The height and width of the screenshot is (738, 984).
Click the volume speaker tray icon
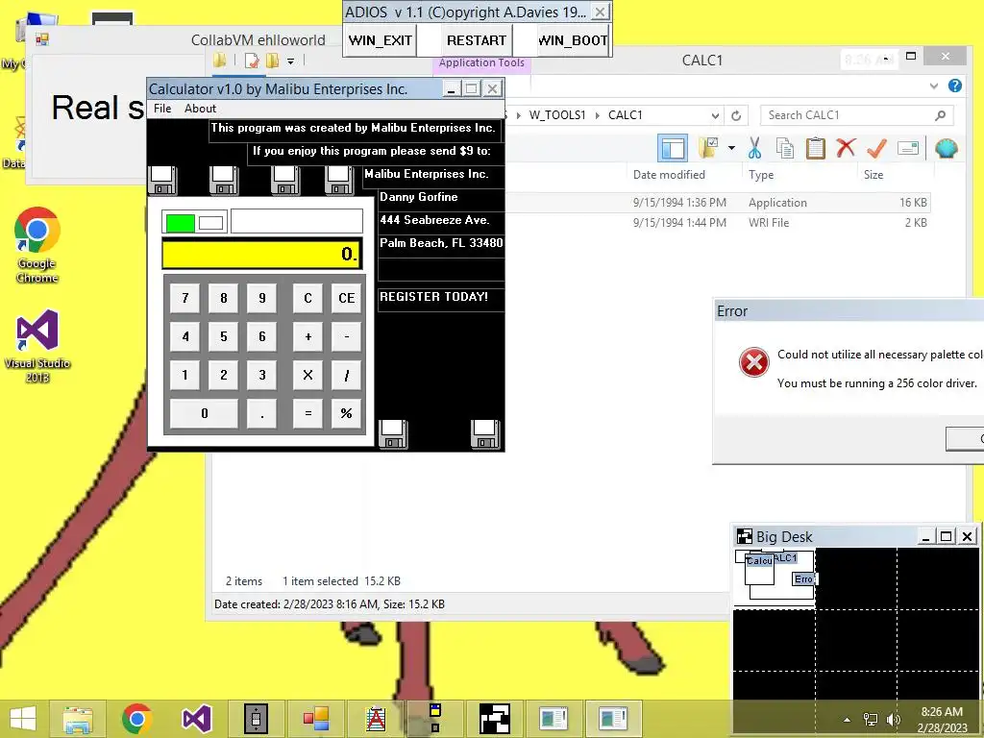tap(893, 720)
